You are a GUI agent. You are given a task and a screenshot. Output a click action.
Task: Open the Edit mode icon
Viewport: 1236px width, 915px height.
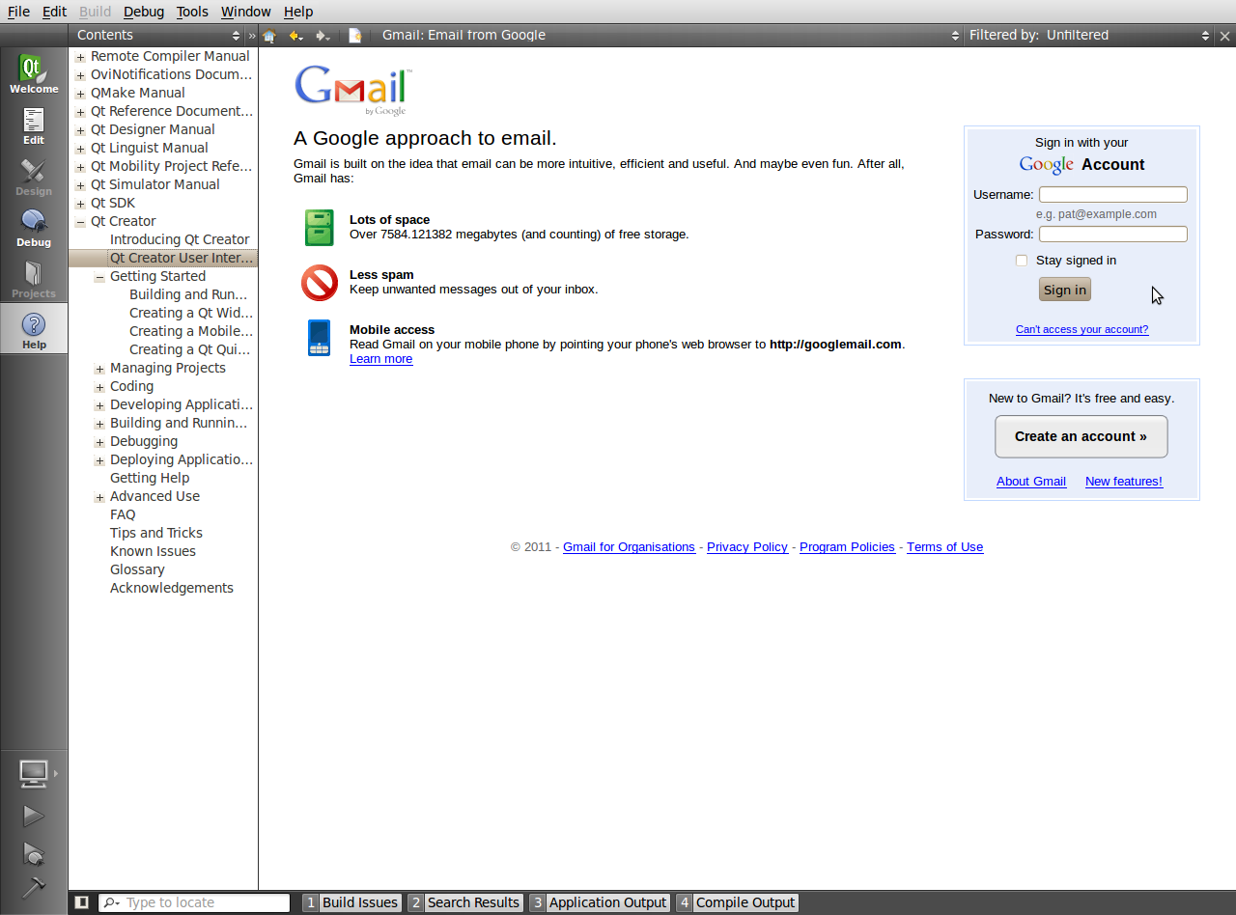(x=34, y=125)
